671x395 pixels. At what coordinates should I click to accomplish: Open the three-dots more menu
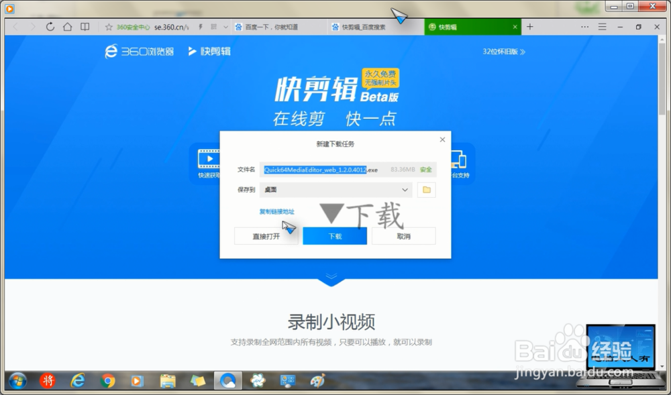pos(584,27)
